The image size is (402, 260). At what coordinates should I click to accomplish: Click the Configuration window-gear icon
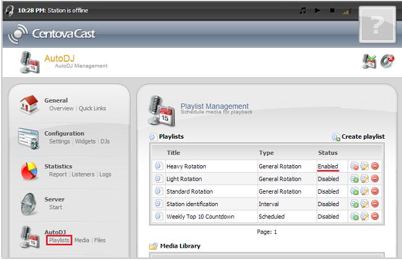(28, 138)
